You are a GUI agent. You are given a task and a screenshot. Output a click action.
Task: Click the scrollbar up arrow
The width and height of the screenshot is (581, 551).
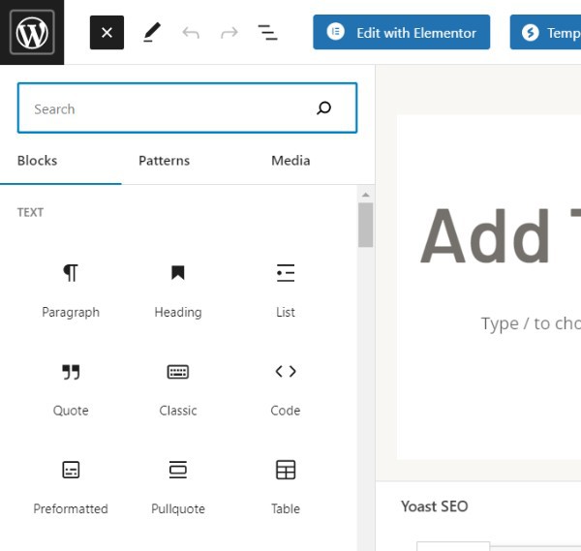(366, 195)
